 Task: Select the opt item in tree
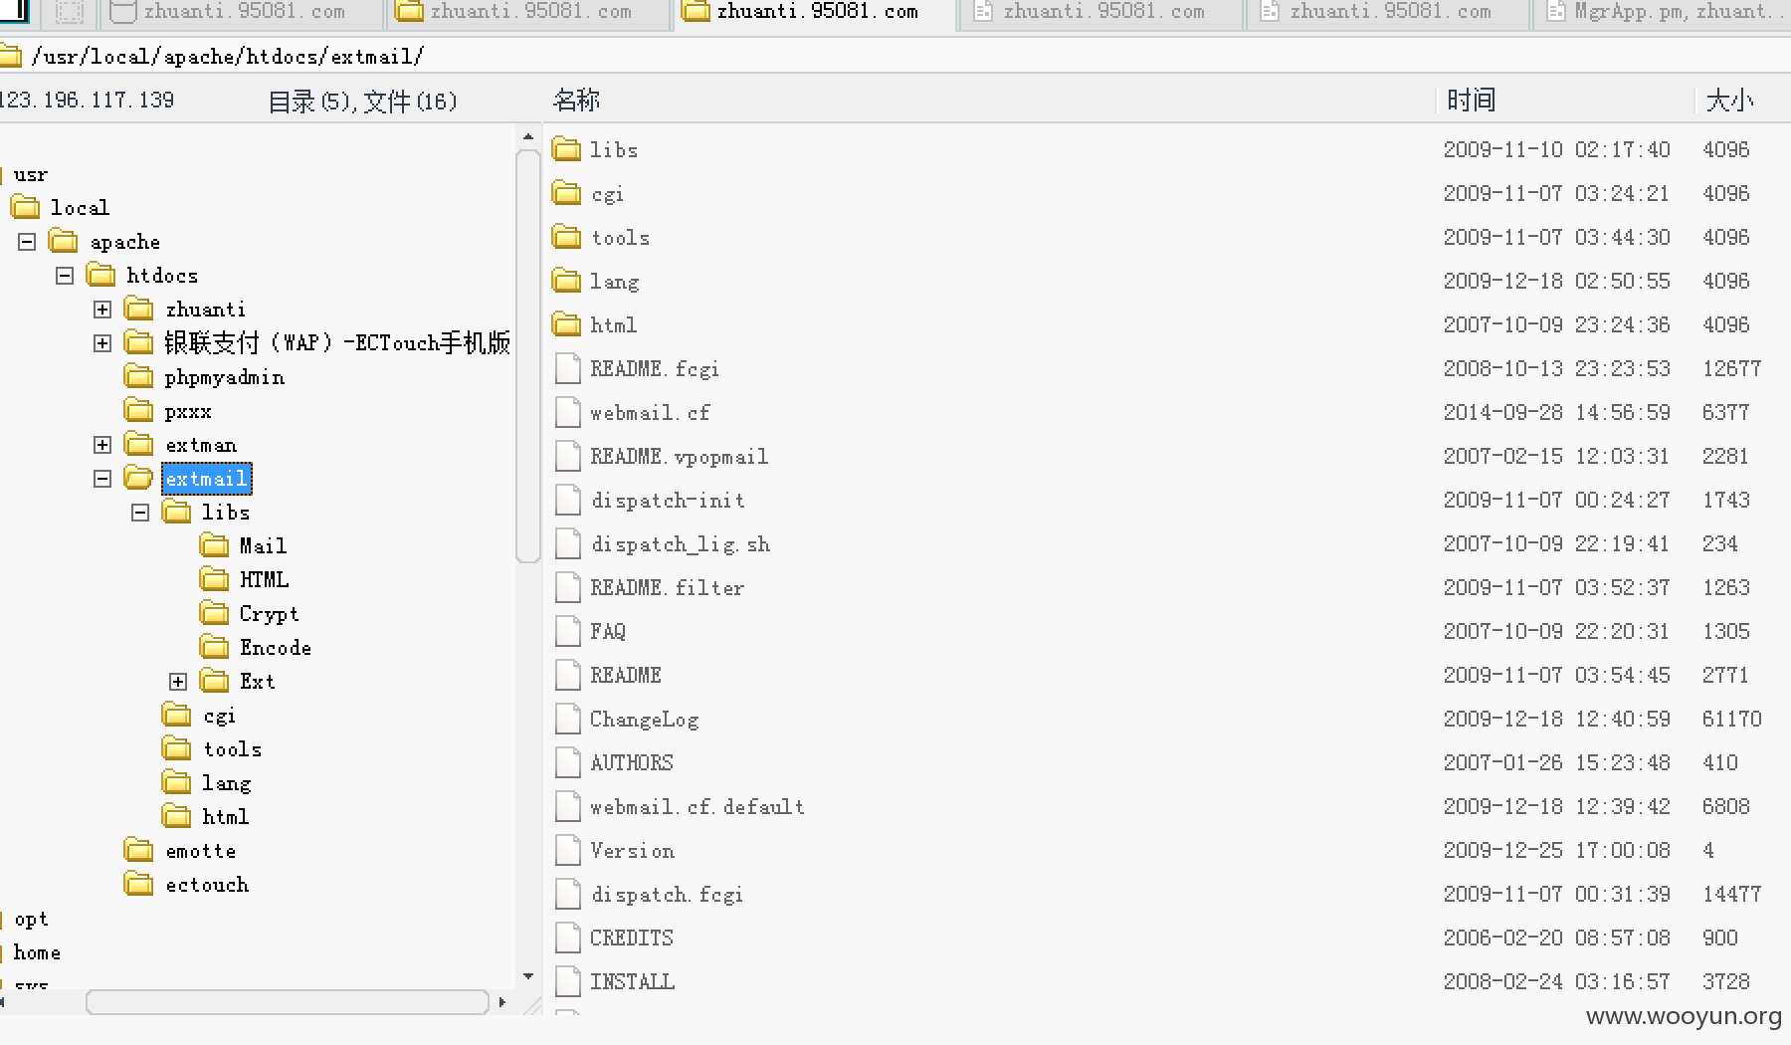click(31, 919)
